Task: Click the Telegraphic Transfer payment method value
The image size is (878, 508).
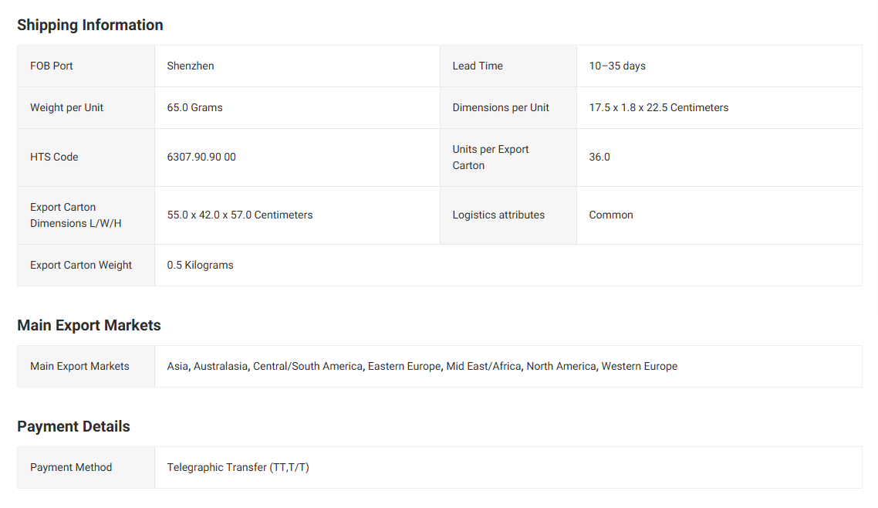Action: (x=238, y=467)
